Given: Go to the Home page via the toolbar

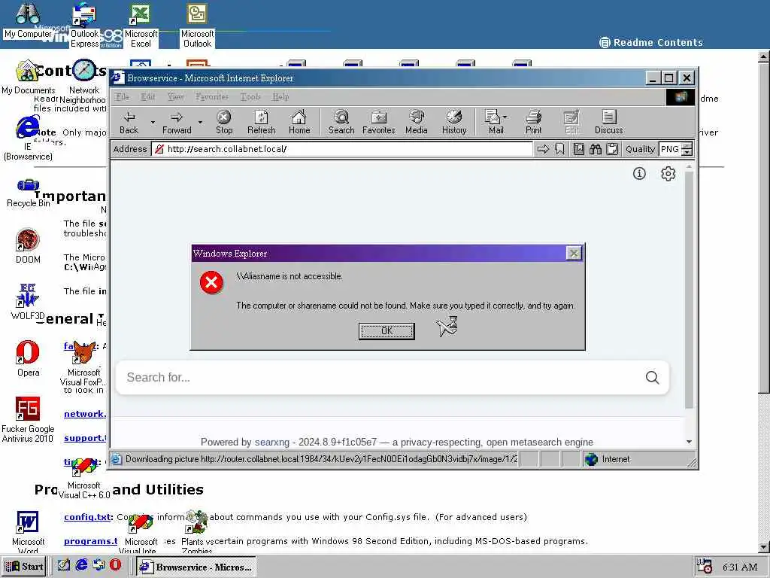Looking at the screenshot, I should (x=299, y=122).
